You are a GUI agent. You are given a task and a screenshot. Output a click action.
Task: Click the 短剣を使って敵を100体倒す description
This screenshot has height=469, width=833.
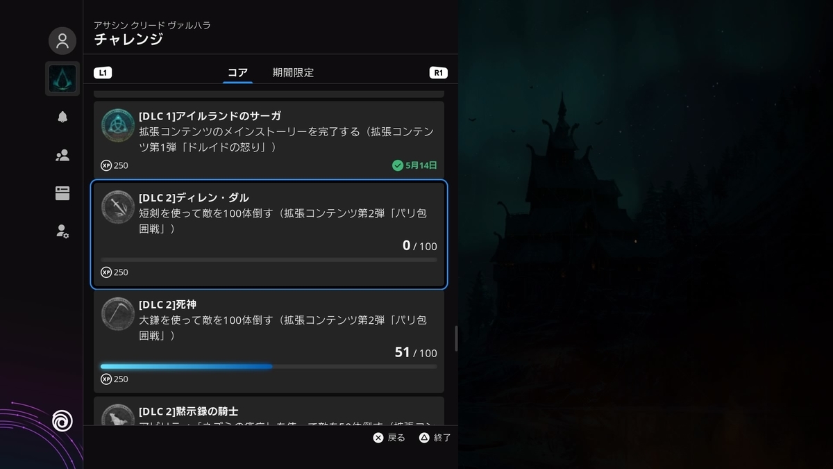283,221
